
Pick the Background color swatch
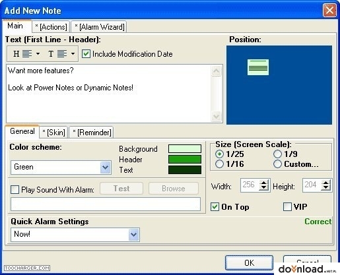(185, 148)
